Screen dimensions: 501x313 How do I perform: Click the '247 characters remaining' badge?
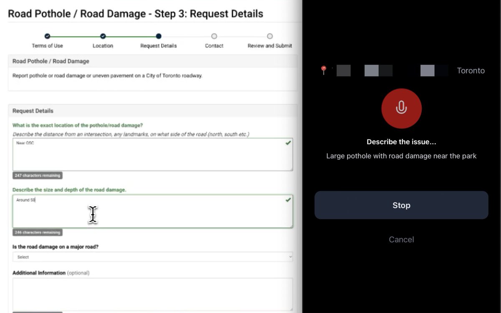(x=38, y=176)
